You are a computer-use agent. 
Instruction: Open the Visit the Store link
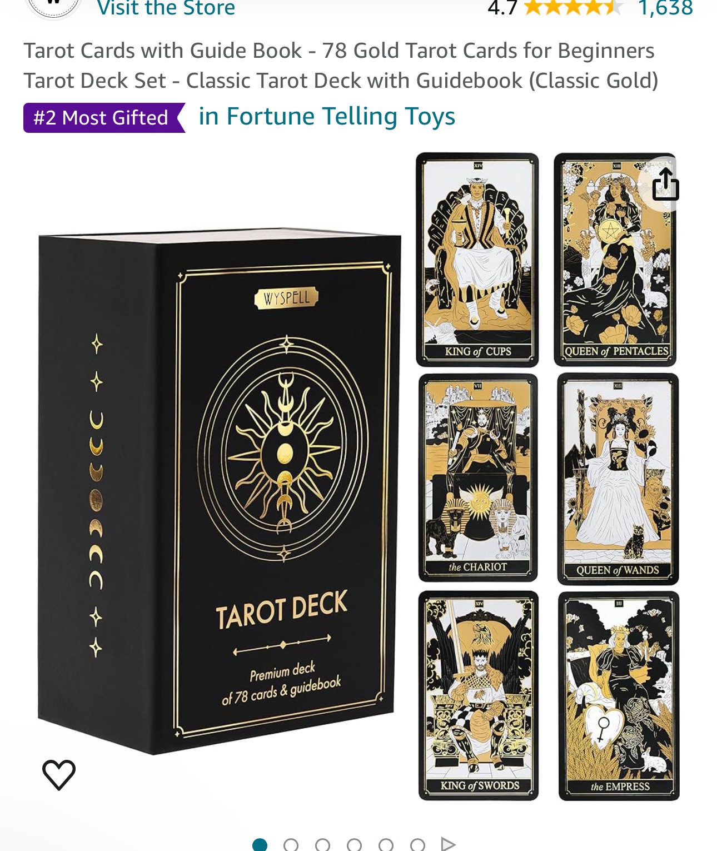(x=166, y=8)
